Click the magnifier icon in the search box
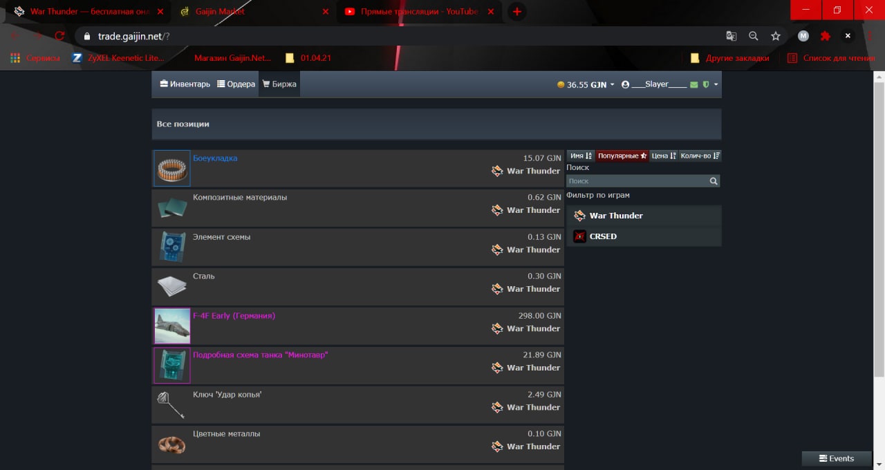 (714, 181)
